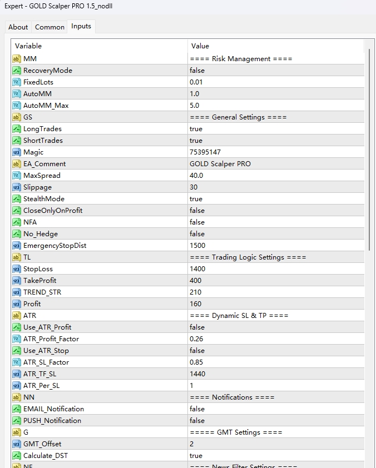Viewport: 376px width, 468px height.
Task: Select the EmergencyStopDist variable row
Action: point(55,246)
